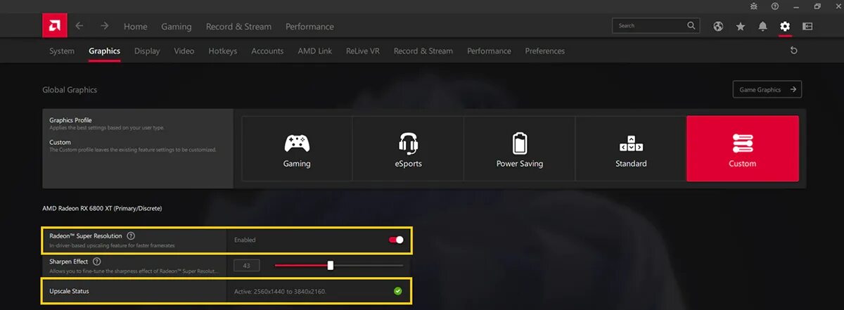Image resolution: width=844 pixels, height=310 pixels.
Task: Switch to the Accounts tab
Action: (x=267, y=51)
